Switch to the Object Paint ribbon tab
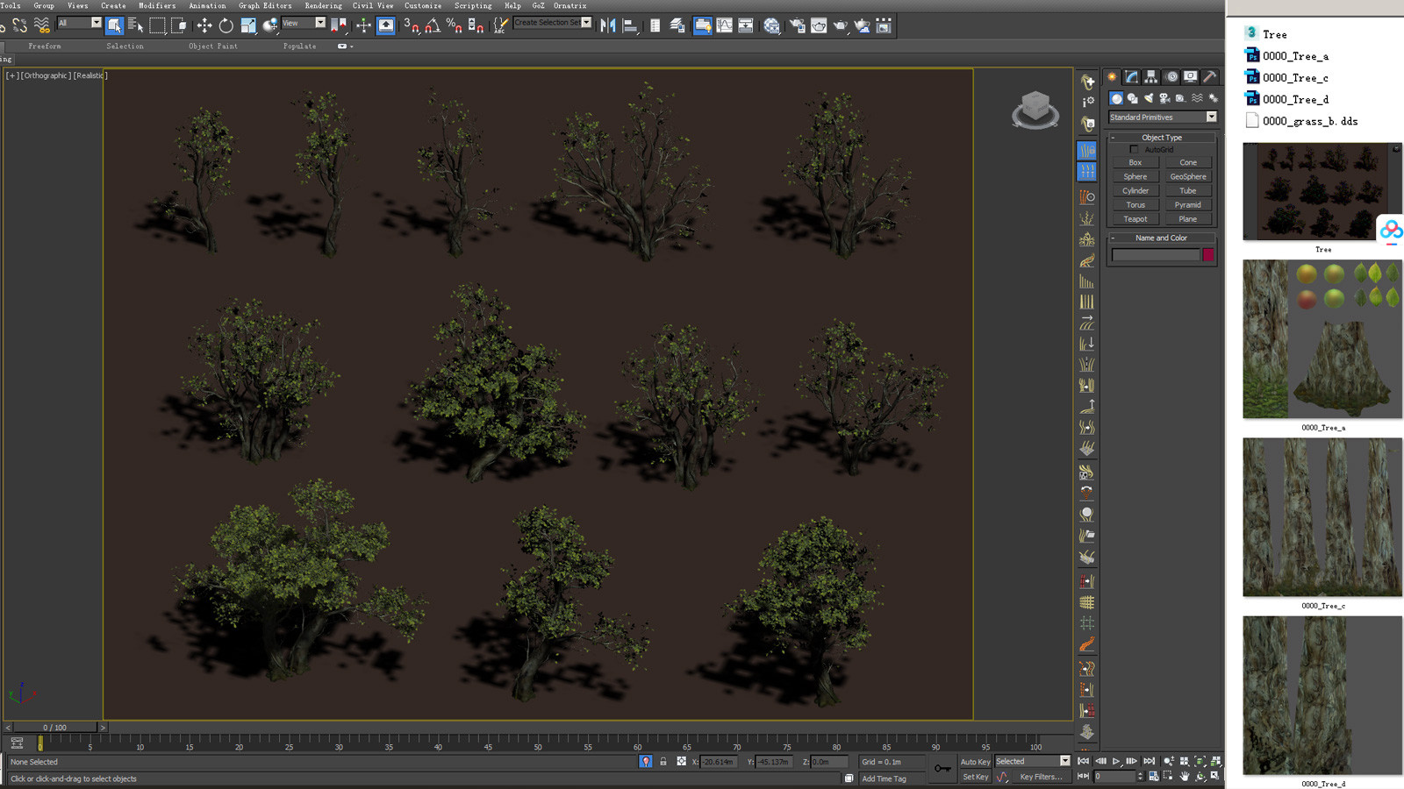The image size is (1404, 789). 212,46
